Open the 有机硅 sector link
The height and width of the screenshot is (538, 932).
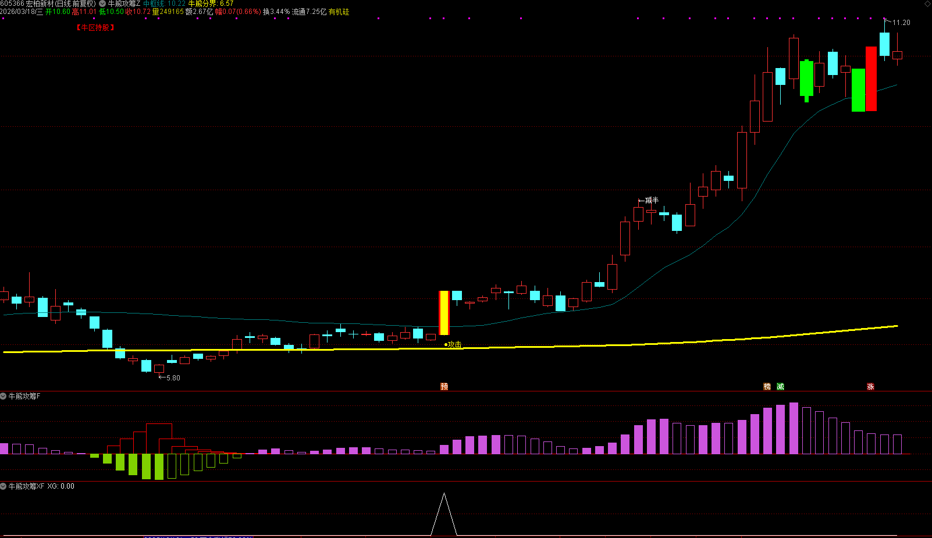tap(339, 12)
